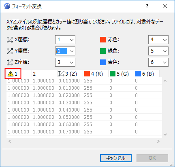Click the warning icon in column 1 header
The image size is (175, 167).
tap(11, 74)
